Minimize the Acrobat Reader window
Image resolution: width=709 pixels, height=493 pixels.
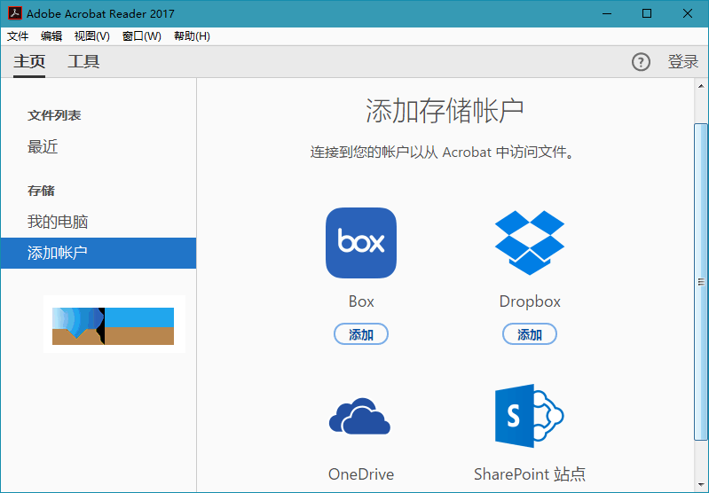(607, 13)
